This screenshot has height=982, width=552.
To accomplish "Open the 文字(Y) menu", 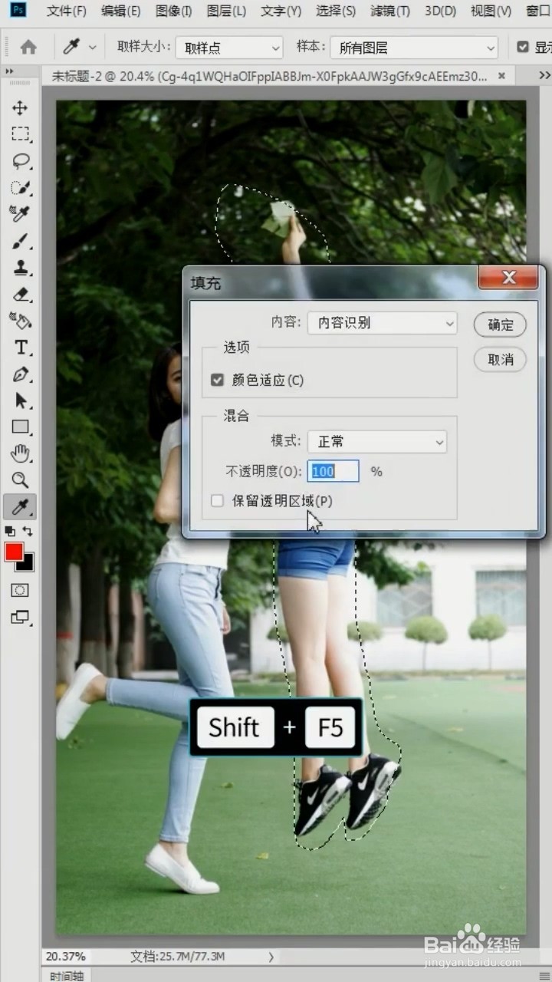I will click(x=281, y=11).
